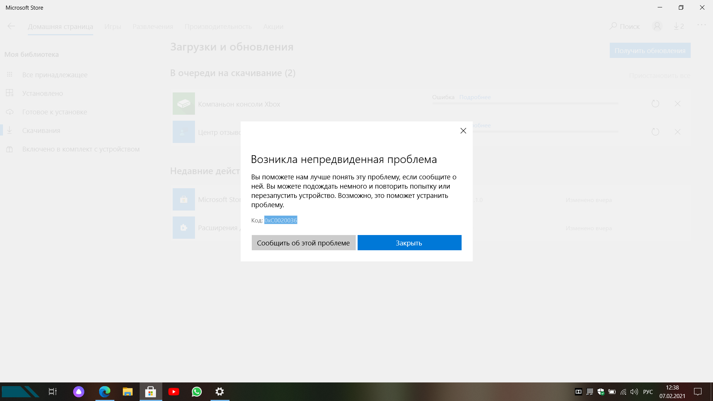Click the Start button on the taskbar

(x=20, y=392)
